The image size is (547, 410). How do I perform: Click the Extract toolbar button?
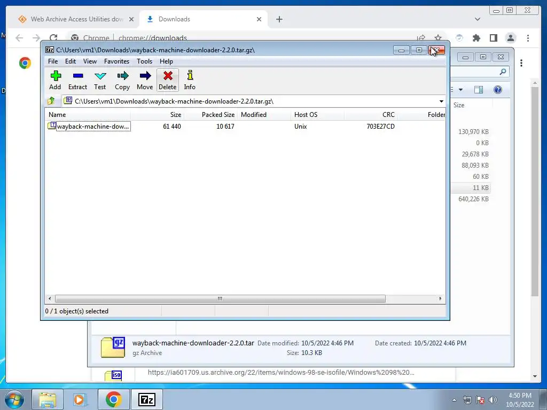click(77, 80)
